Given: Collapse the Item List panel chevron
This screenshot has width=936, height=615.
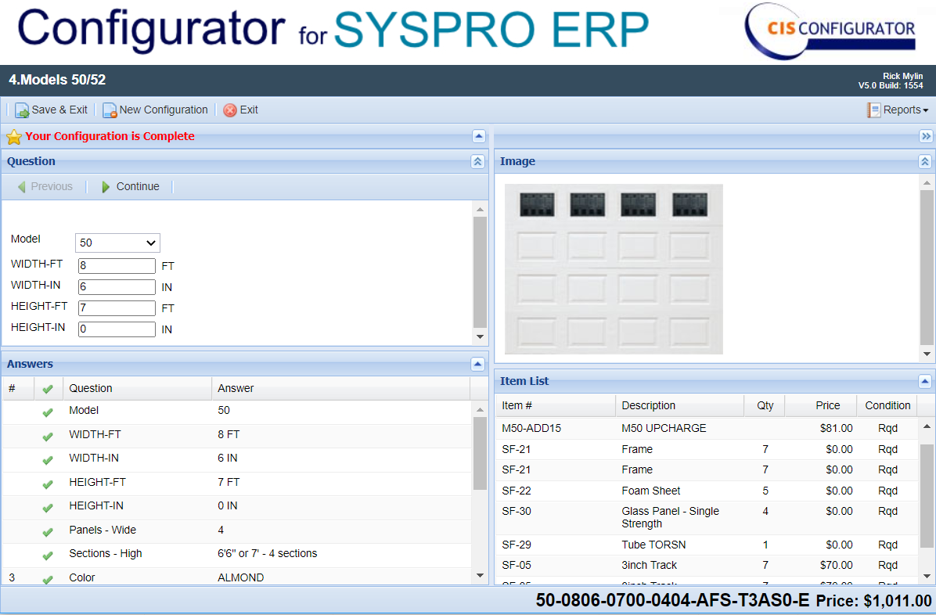Looking at the screenshot, I should 924,381.
